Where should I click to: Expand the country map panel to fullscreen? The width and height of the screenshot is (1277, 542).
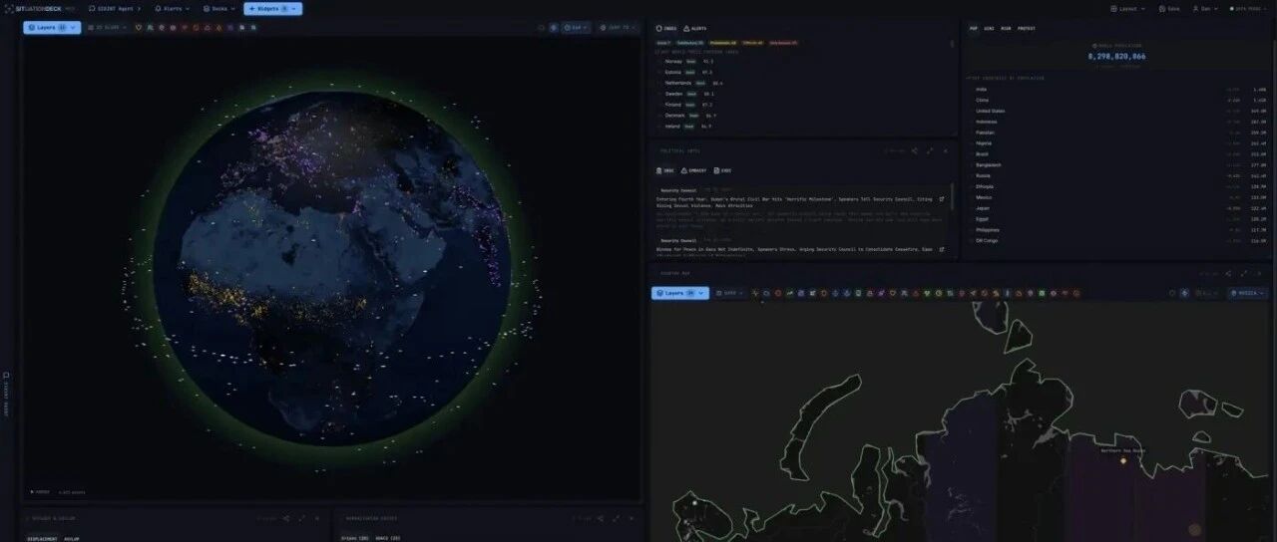coord(1243,273)
